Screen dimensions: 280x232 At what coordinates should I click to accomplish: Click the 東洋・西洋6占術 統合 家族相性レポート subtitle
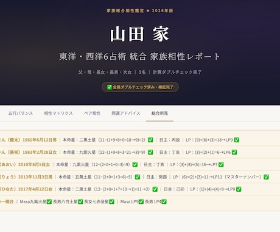click(x=139, y=57)
